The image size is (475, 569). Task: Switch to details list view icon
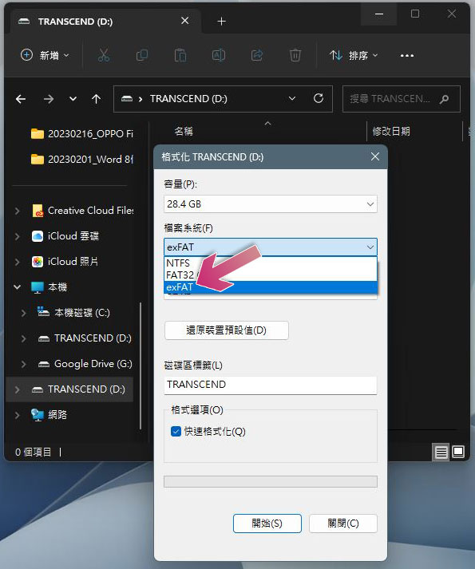click(441, 452)
